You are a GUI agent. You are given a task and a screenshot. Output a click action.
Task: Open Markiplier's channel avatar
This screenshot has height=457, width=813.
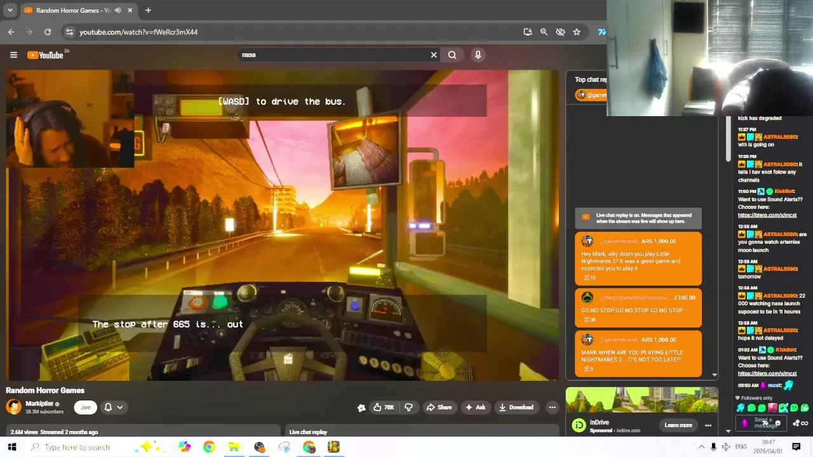[13, 407]
